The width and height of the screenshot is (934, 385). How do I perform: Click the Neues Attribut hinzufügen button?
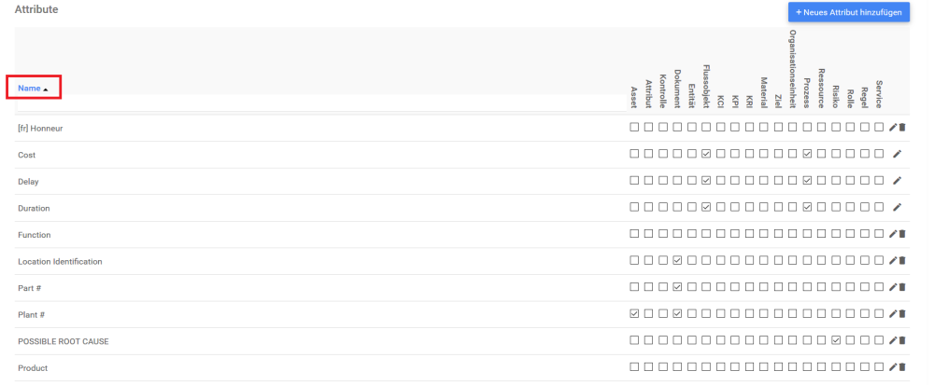848,13
